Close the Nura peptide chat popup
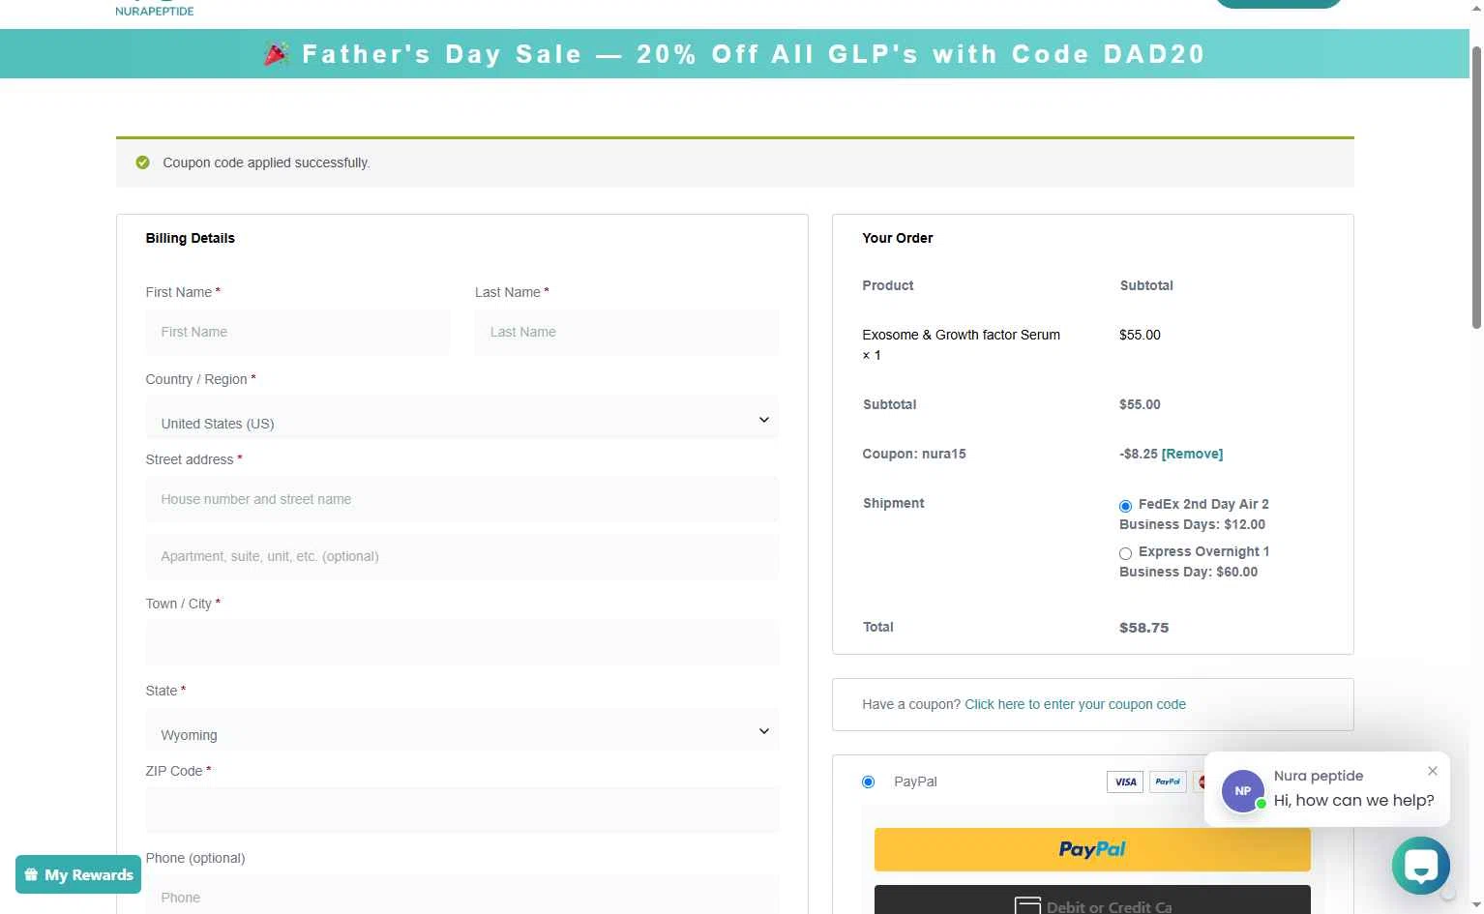 1432,771
